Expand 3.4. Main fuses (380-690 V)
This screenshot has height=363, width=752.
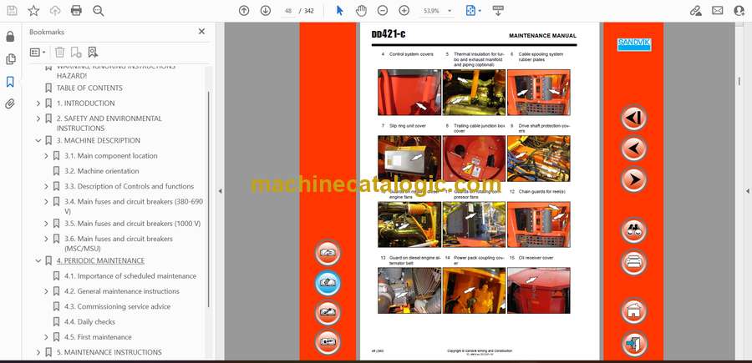[46, 202]
